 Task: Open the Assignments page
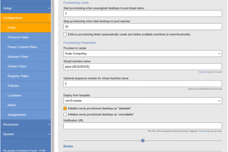click(x=26, y=115)
